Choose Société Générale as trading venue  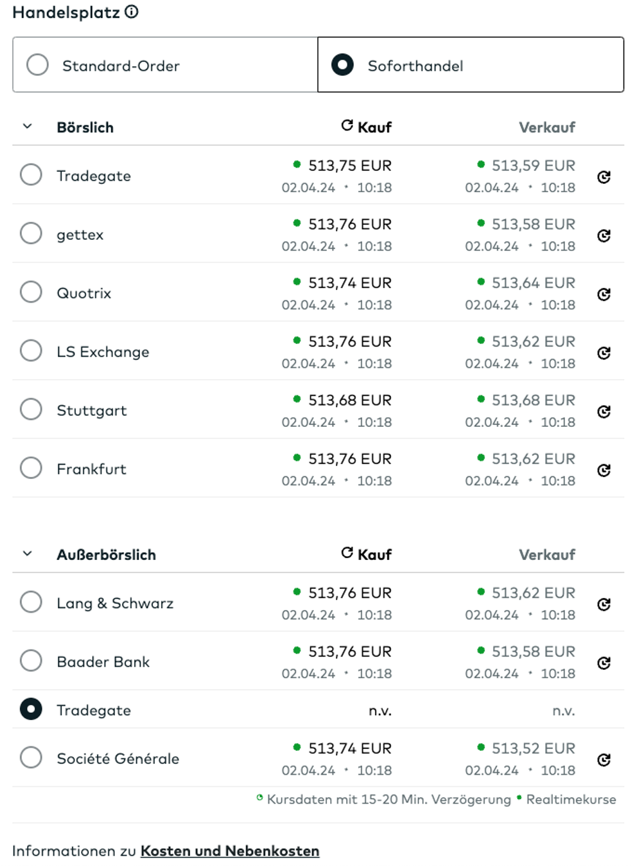31,757
